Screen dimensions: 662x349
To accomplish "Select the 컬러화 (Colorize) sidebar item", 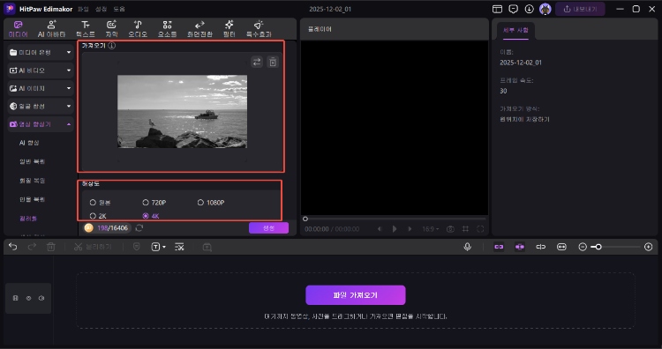I will point(28,219).
